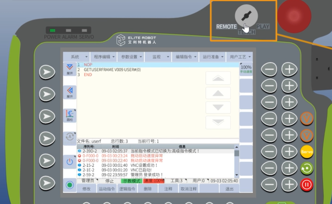This screenshot has width=332, height=204.
Task: Click the 序列号 column header in log
Action: pyautogui.click(x=89, y=147)
